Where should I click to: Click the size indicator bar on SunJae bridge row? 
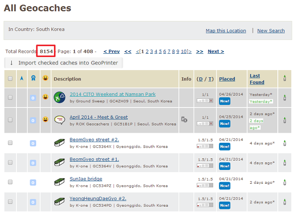(x=205, y=185)
